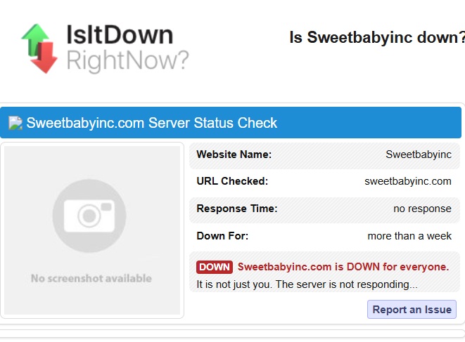The width and height of the screenshot is (465, 342).
Task: Open the No screenshot available thumbnail
Action: [x=92, y=230]
